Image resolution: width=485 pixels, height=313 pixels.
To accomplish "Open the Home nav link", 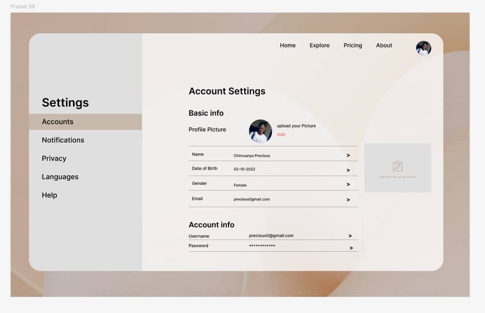I will click(288, 45).
